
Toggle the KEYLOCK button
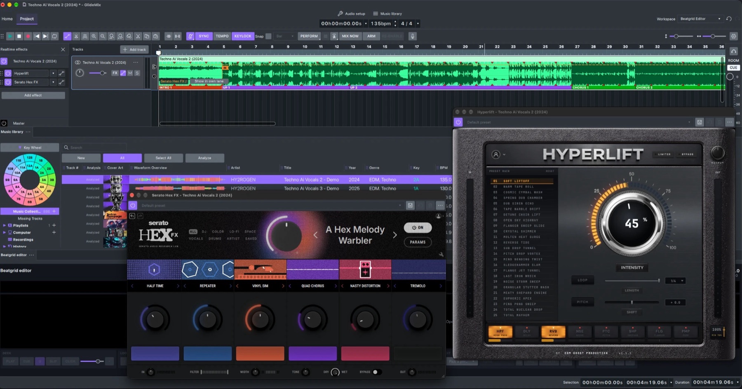[243, 36]
